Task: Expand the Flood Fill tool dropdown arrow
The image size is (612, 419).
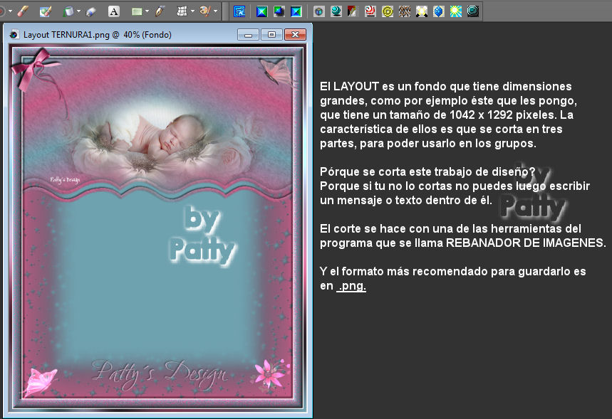Action: point(79,11)
